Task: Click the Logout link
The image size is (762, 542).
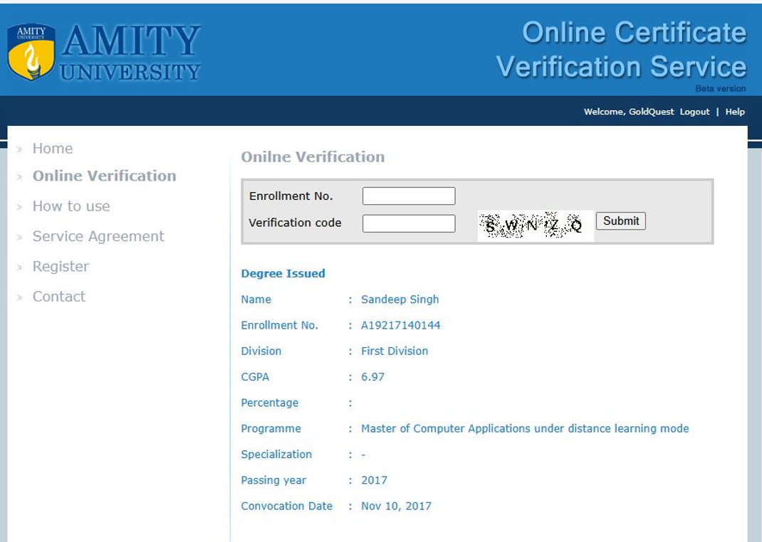Action: pos(694,112)
